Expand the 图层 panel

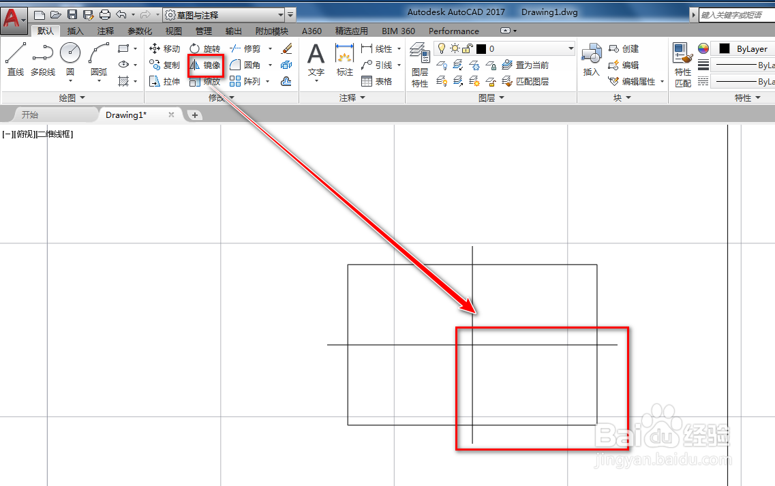[x=491, y=97]
